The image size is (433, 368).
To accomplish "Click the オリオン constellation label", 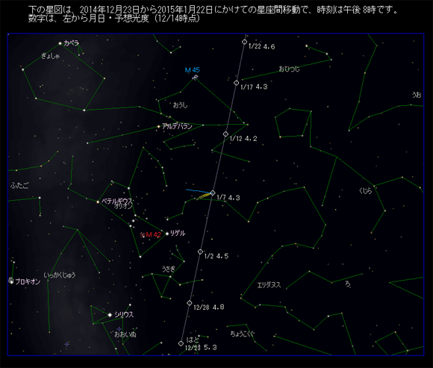I will [123, 206].
